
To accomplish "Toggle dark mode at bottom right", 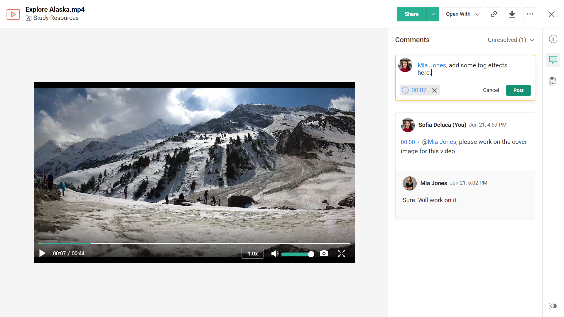I will 553,306.
